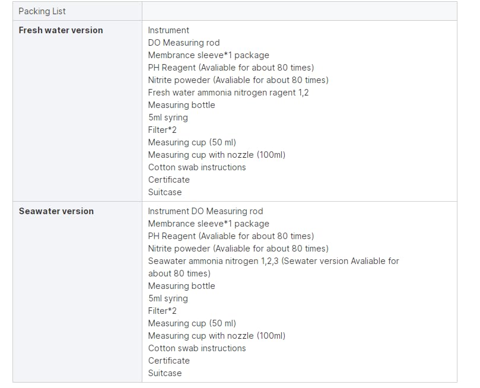Click the Fresh water Measuring cup (50 ml)

(192, 142)
